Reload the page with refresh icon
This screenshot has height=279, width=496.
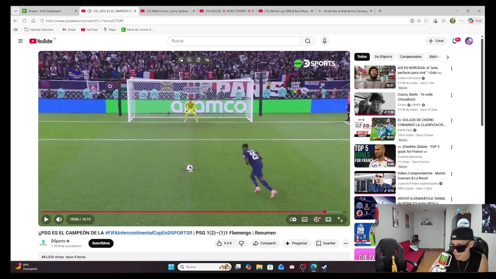click(x=24, y=21)
